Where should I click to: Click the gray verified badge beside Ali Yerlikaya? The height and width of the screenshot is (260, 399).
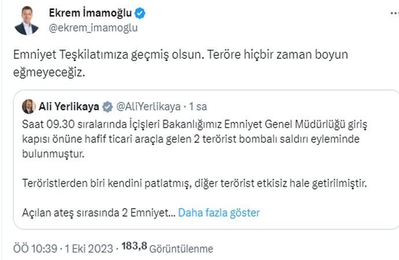pyautogui.click(x=108, y=106)
